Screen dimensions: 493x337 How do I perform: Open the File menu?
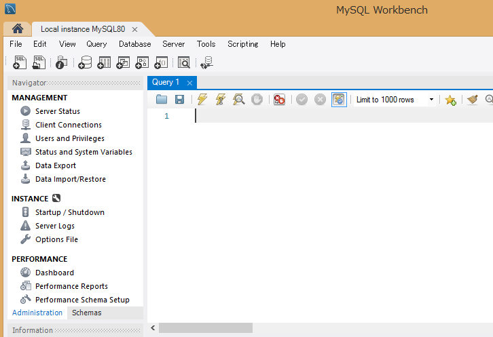[16, 44]
